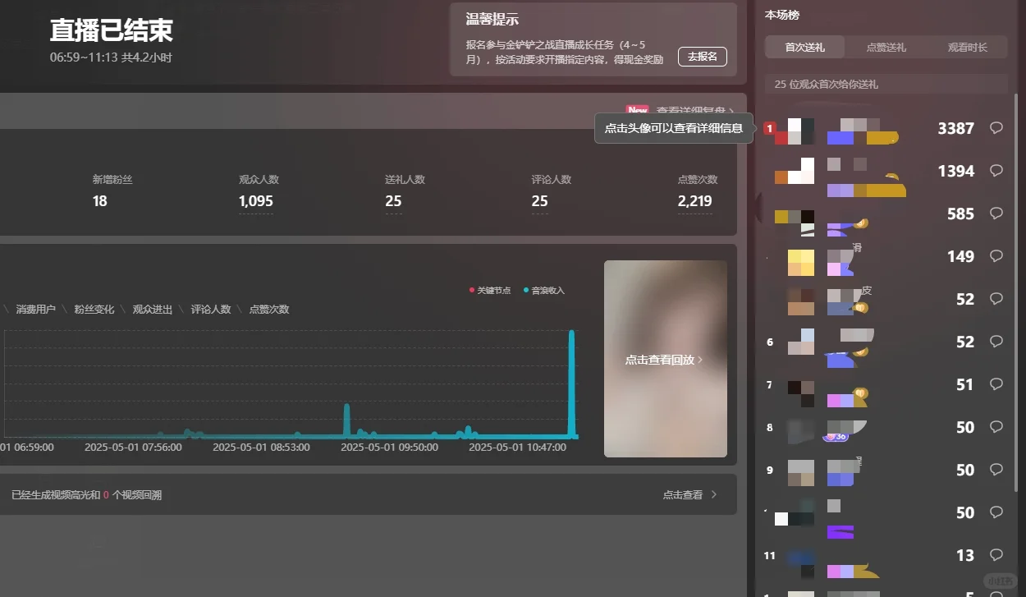The image size is (1026, 597).
Task: Switch chart to 评论人数 tab
Action: [x=211, y=310]
